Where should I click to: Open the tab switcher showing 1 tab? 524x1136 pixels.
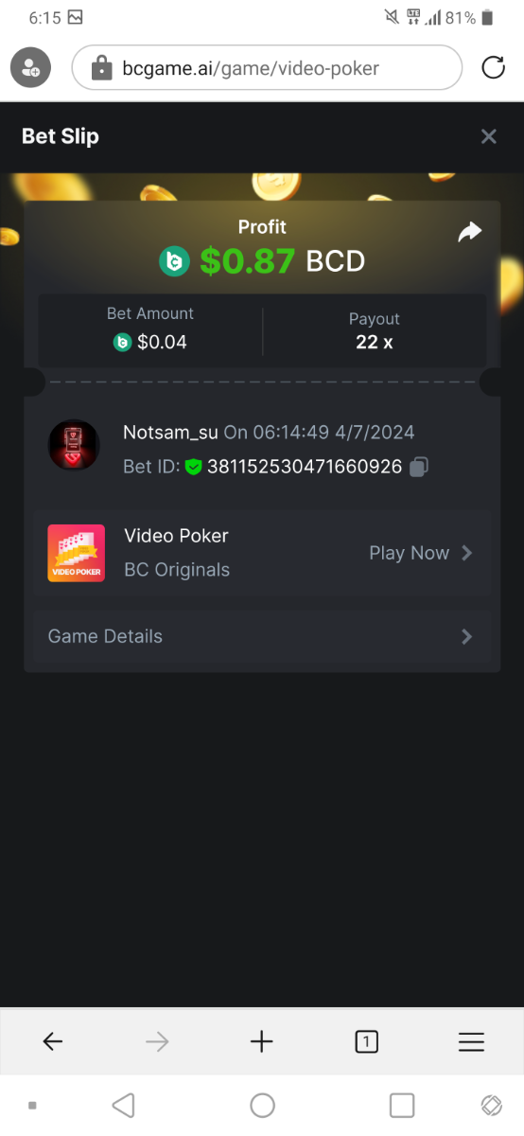(x=366, y=1042)
